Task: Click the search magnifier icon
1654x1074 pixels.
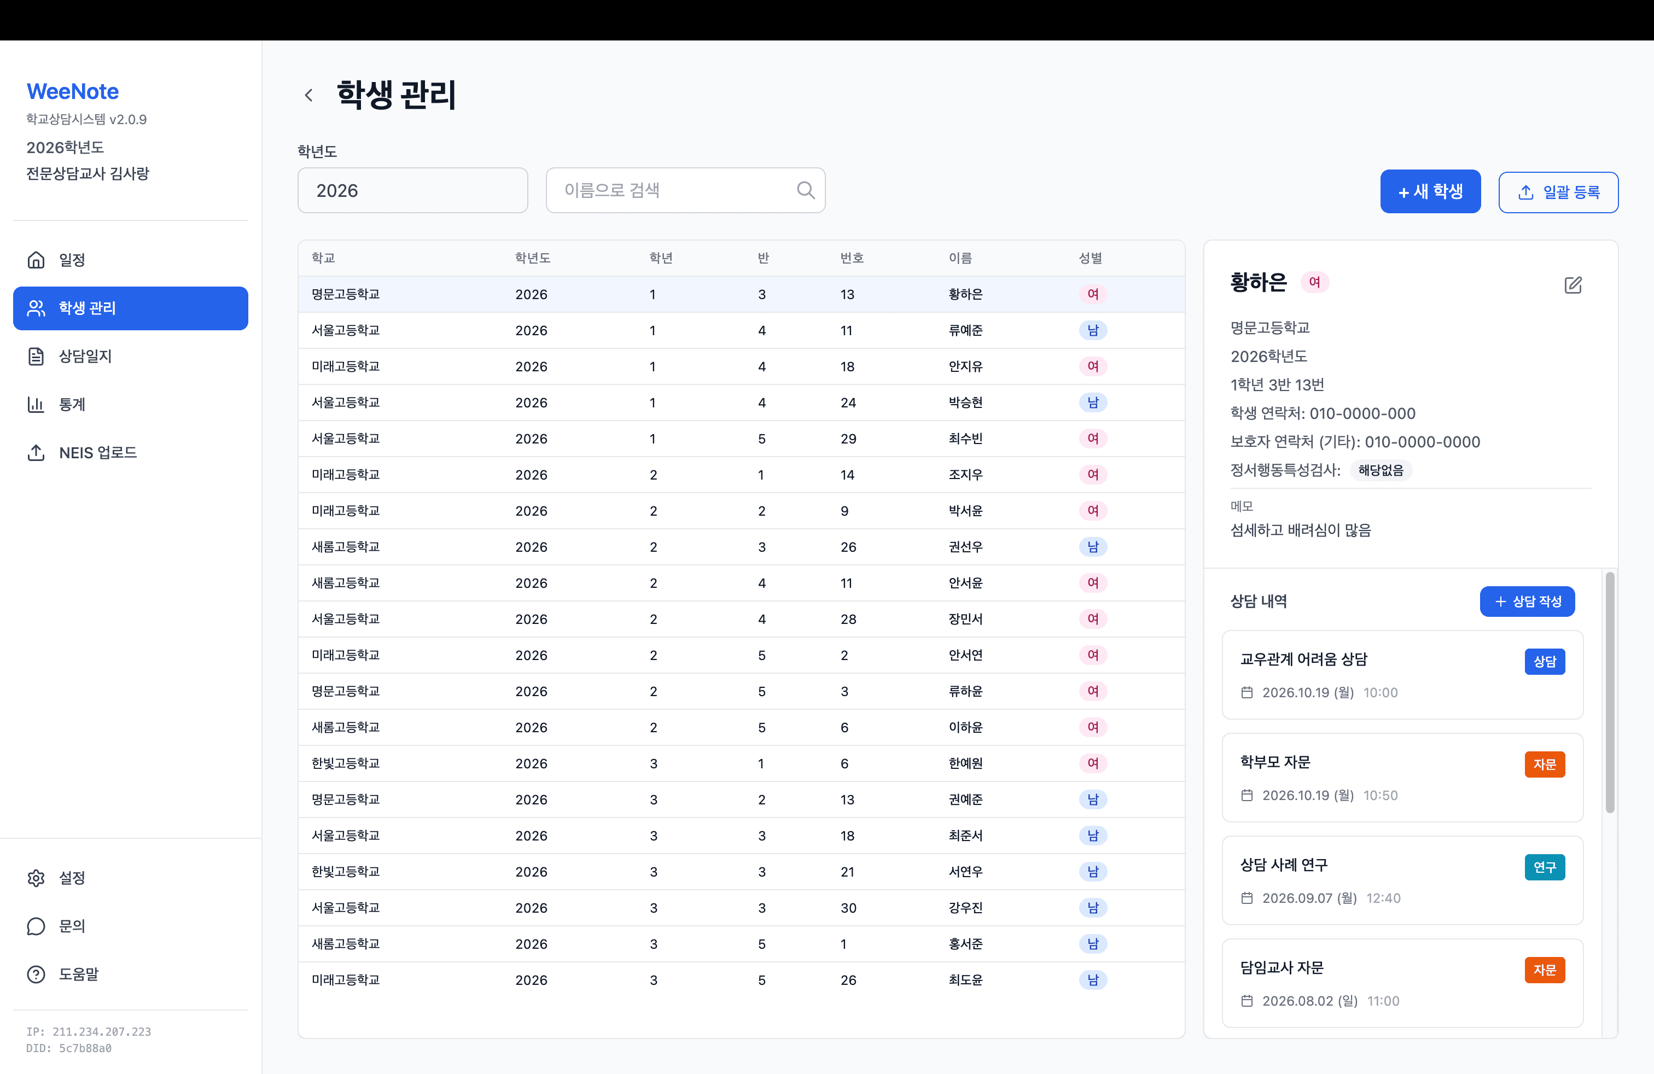Action: tap(806, 189)
